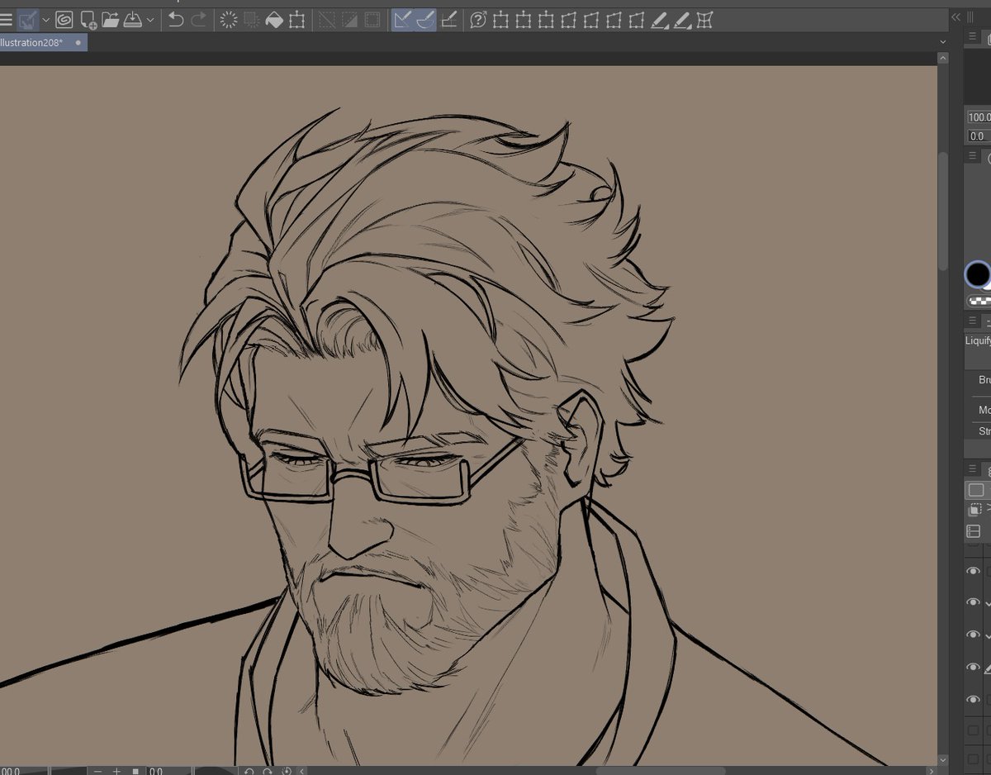
Task: Open the main hamburger menu
Action: pyautogui.click(x=6, y=20)
